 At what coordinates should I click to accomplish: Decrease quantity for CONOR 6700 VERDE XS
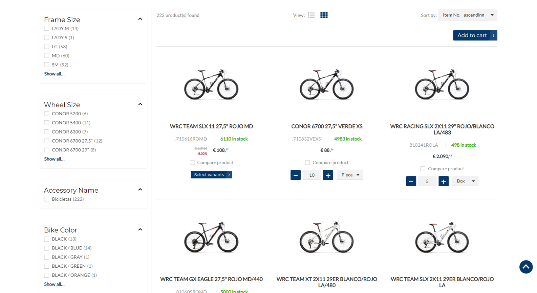click(296, 175)
